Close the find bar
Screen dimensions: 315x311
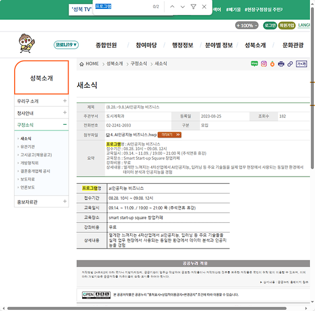point(204,7)
